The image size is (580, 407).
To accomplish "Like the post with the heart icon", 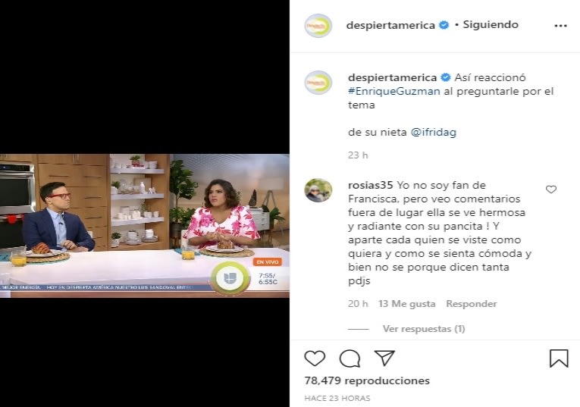I will click(315, 358).
